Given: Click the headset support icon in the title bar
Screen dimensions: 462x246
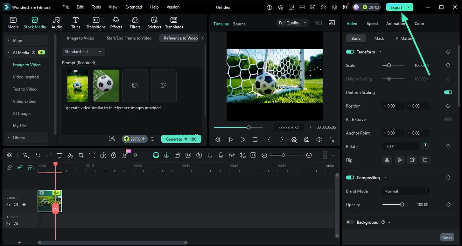Looking at the screenshot, I should tap(334, 7).
